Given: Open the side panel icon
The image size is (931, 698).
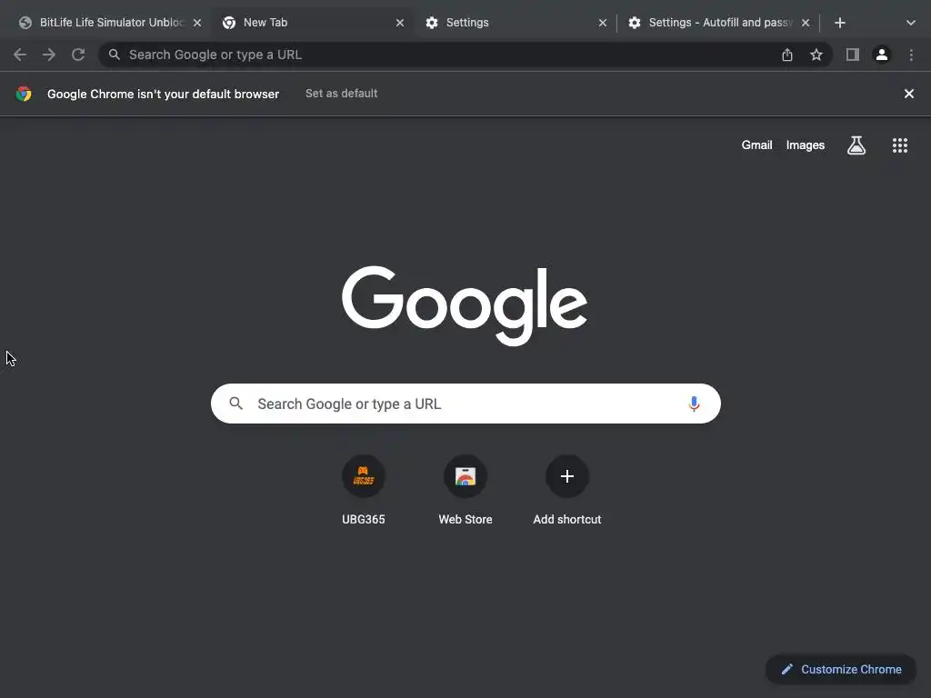Looking at the screenshot, I should point(853,55).
